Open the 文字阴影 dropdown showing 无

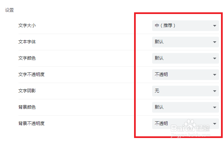click(185, 91)
